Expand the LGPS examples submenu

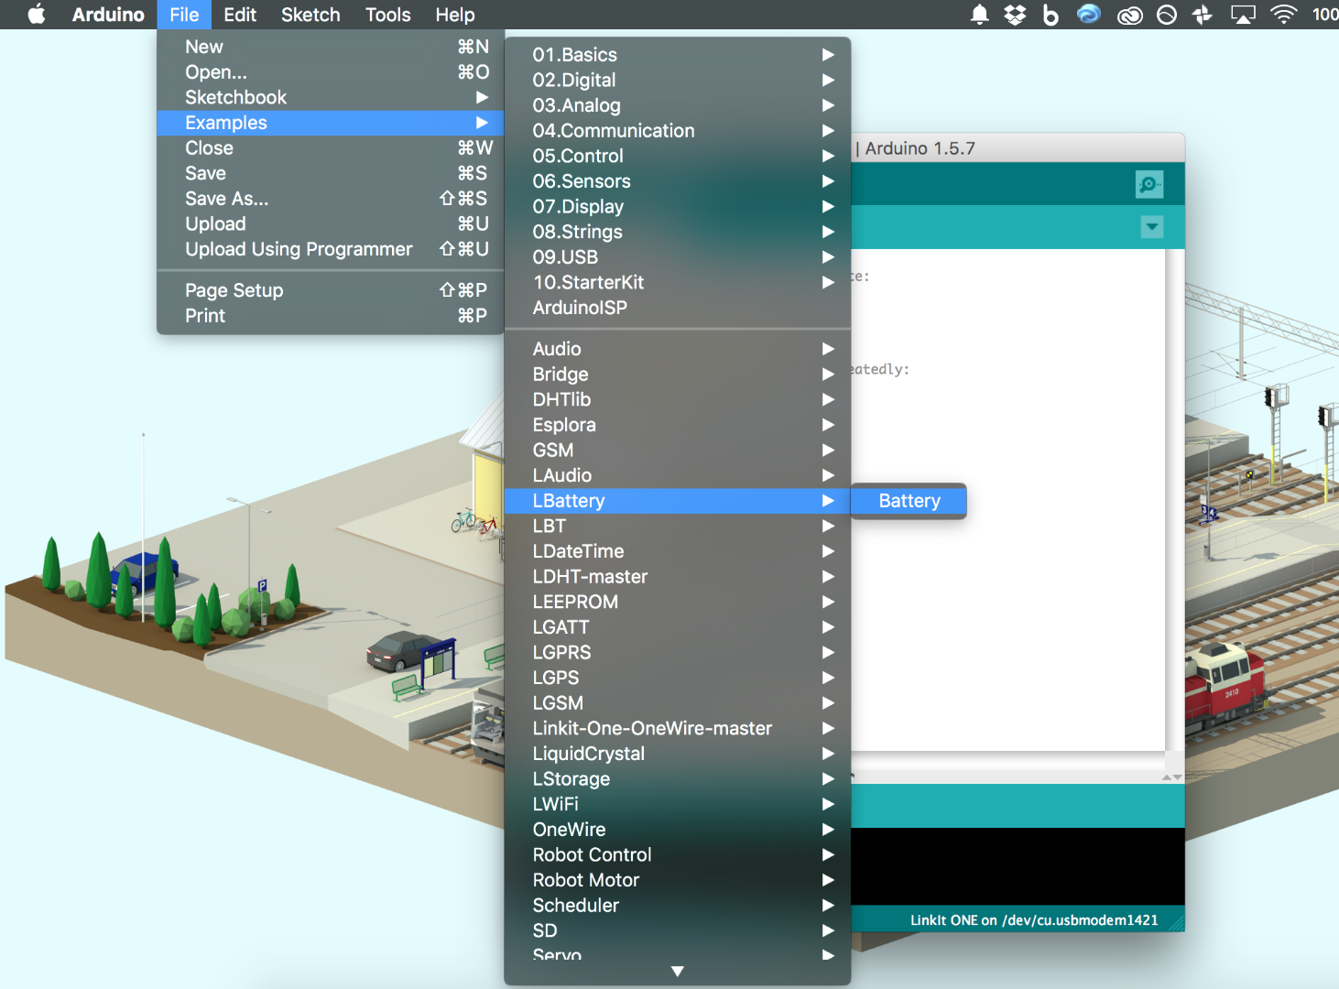point(678,678)
